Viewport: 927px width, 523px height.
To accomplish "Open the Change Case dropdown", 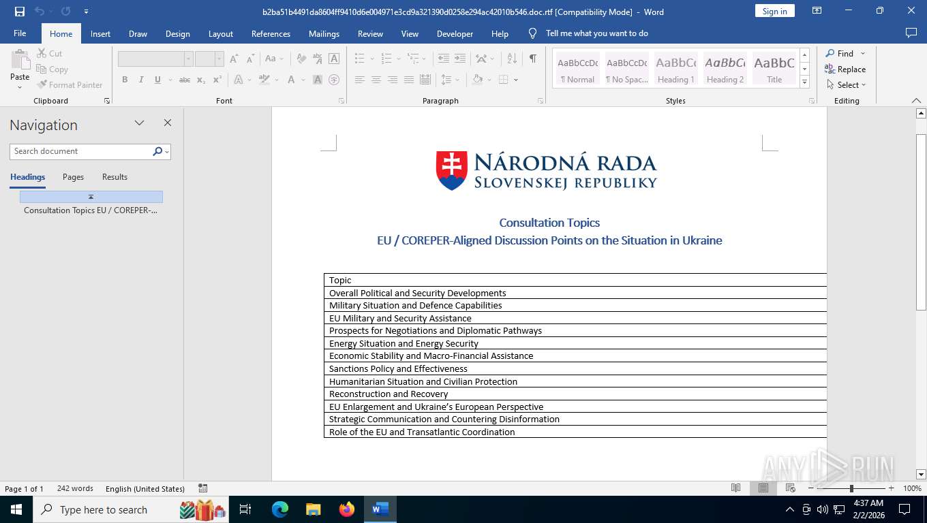I will pyautogui.click(x=274, y=59).
